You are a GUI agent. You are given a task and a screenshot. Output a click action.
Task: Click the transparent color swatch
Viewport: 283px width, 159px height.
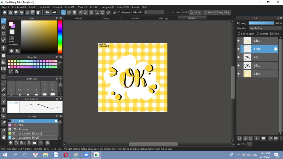point(12,32)
